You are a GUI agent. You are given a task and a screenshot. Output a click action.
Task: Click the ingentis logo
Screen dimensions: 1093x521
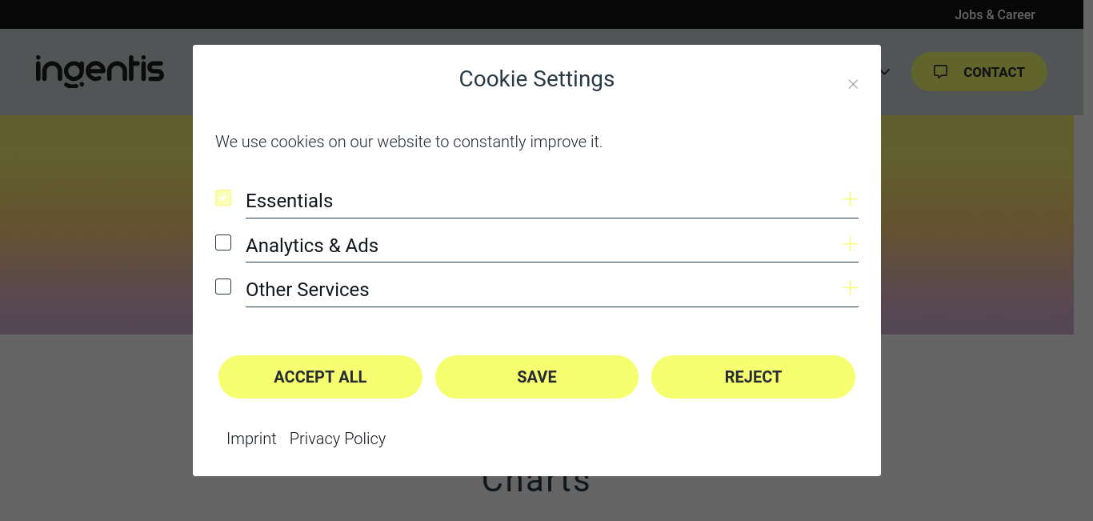click(100, 71)
